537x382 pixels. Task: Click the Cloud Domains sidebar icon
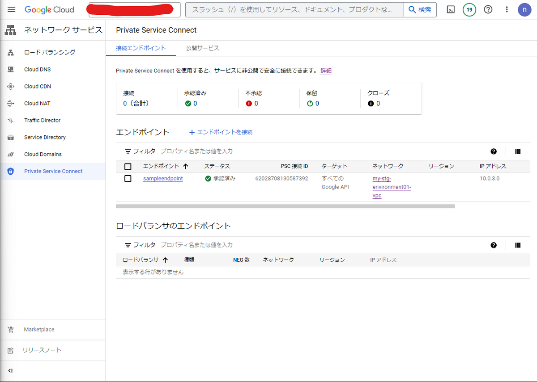tap(11, 154)
